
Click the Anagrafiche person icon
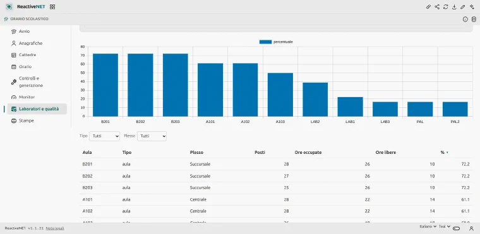[x=13, y=44]
